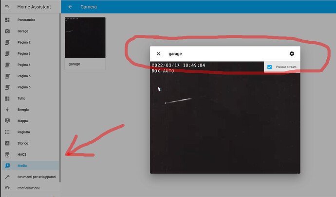
Task: Click the sidebar vertical scrollbar
Action: pyautogui.click(x=60, y=98)
